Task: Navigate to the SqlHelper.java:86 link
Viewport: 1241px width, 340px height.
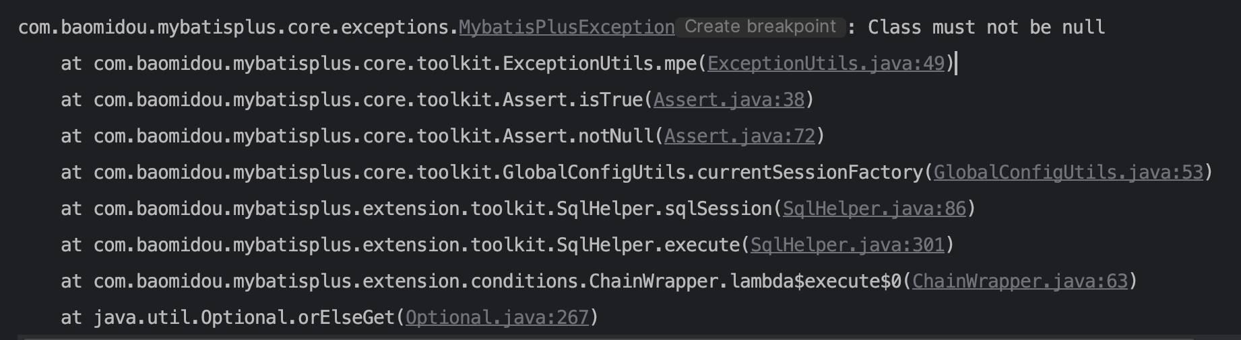Action: (874, 209)
